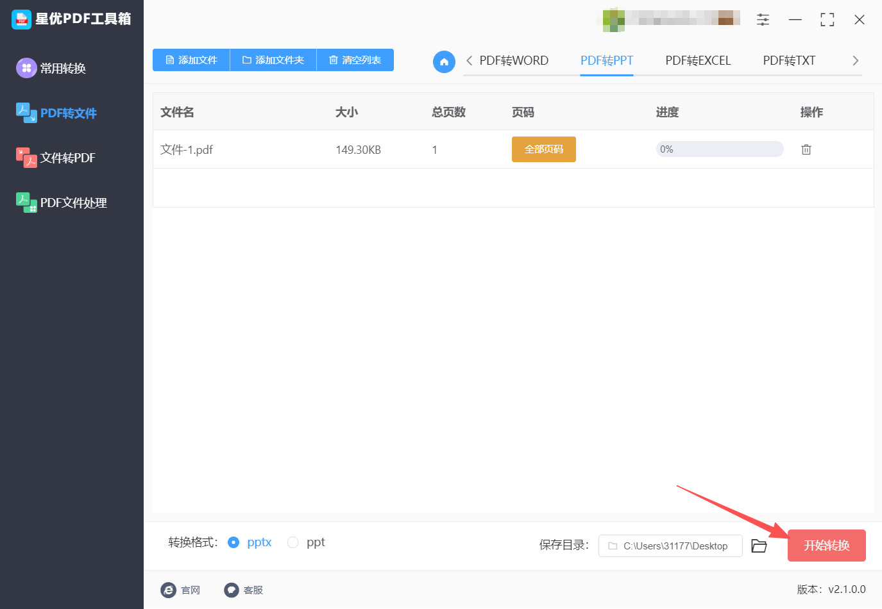The height and width of the screenshot is (609, 882).
Task: Click the save directory path field
Action: point(670,546)
